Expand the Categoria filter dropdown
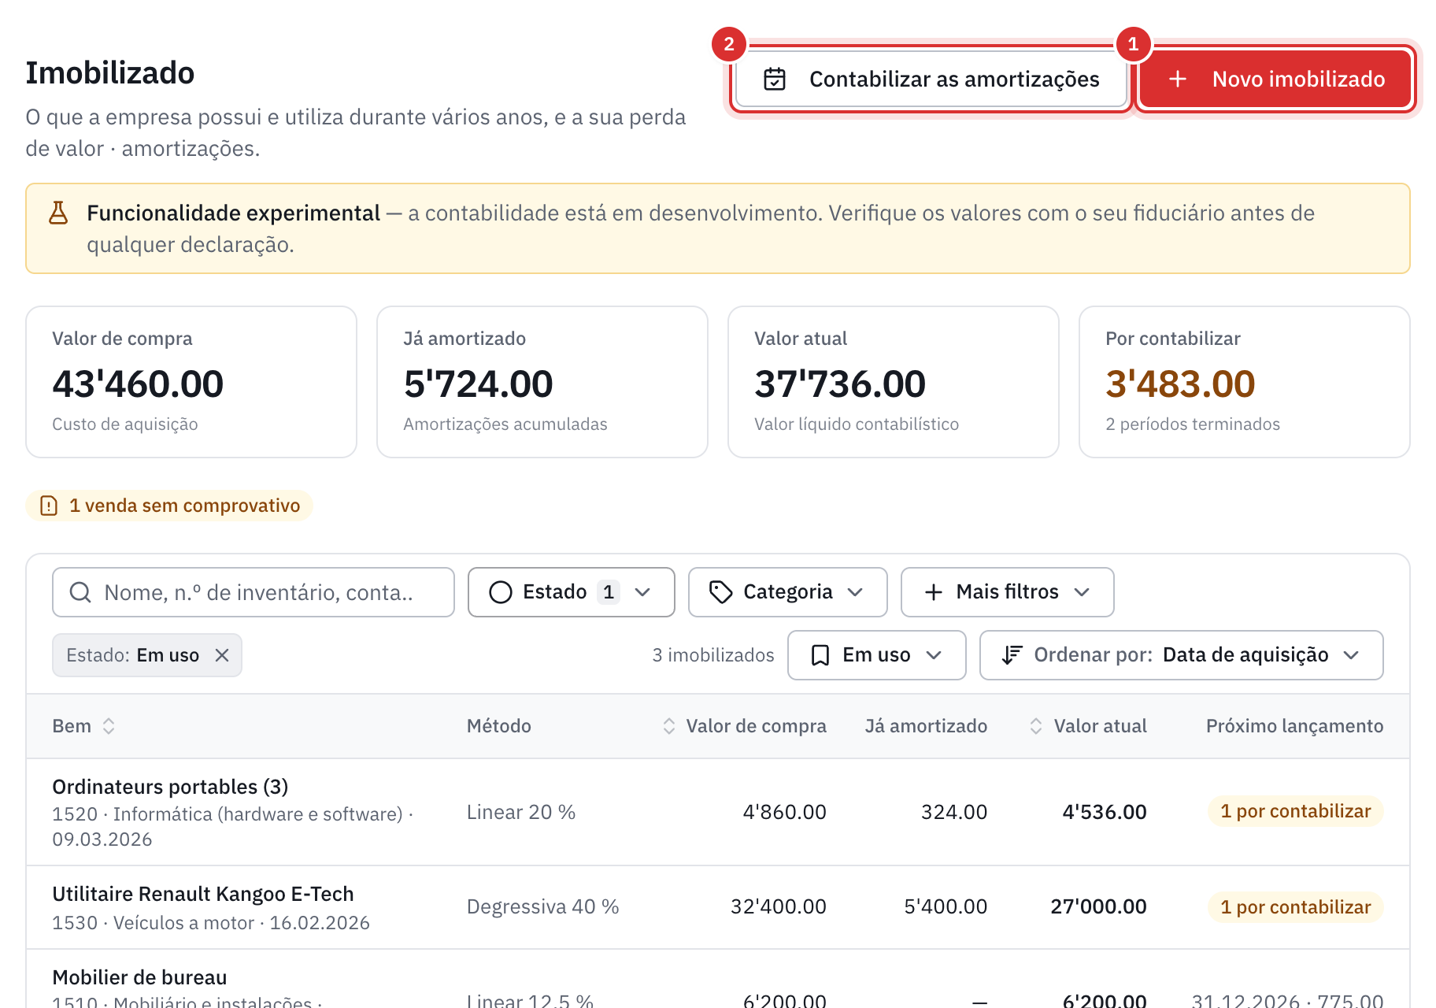This screenshot has height=1008, width=1436. [787, 592]
